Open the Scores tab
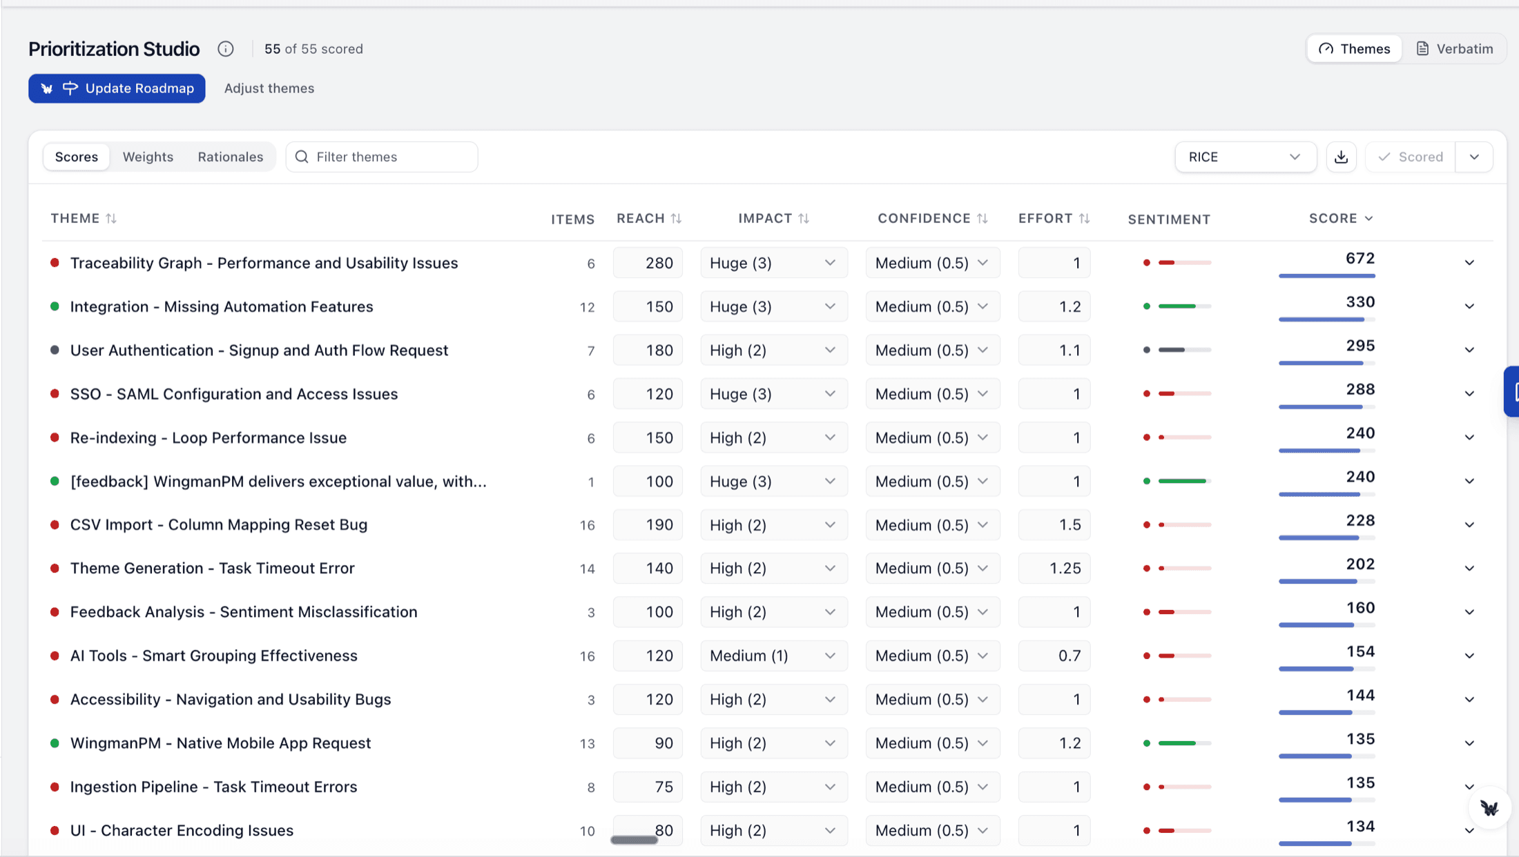Screen dimensions: 1519x857 (77, 157)
